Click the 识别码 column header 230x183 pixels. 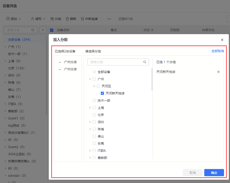pos(175,30)
